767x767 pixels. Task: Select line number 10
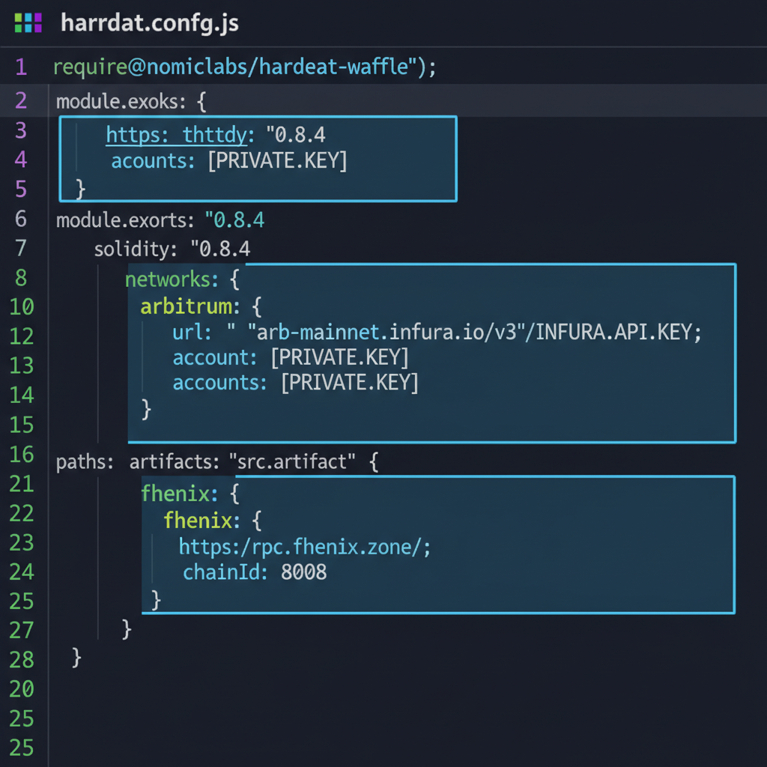22,307
